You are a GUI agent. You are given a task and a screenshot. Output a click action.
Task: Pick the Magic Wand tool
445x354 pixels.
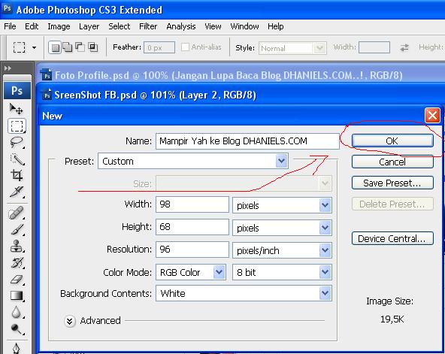(x=17, y=159)
